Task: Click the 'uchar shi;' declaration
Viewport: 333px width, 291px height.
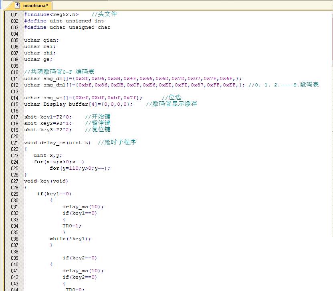Action: point(40,53)
